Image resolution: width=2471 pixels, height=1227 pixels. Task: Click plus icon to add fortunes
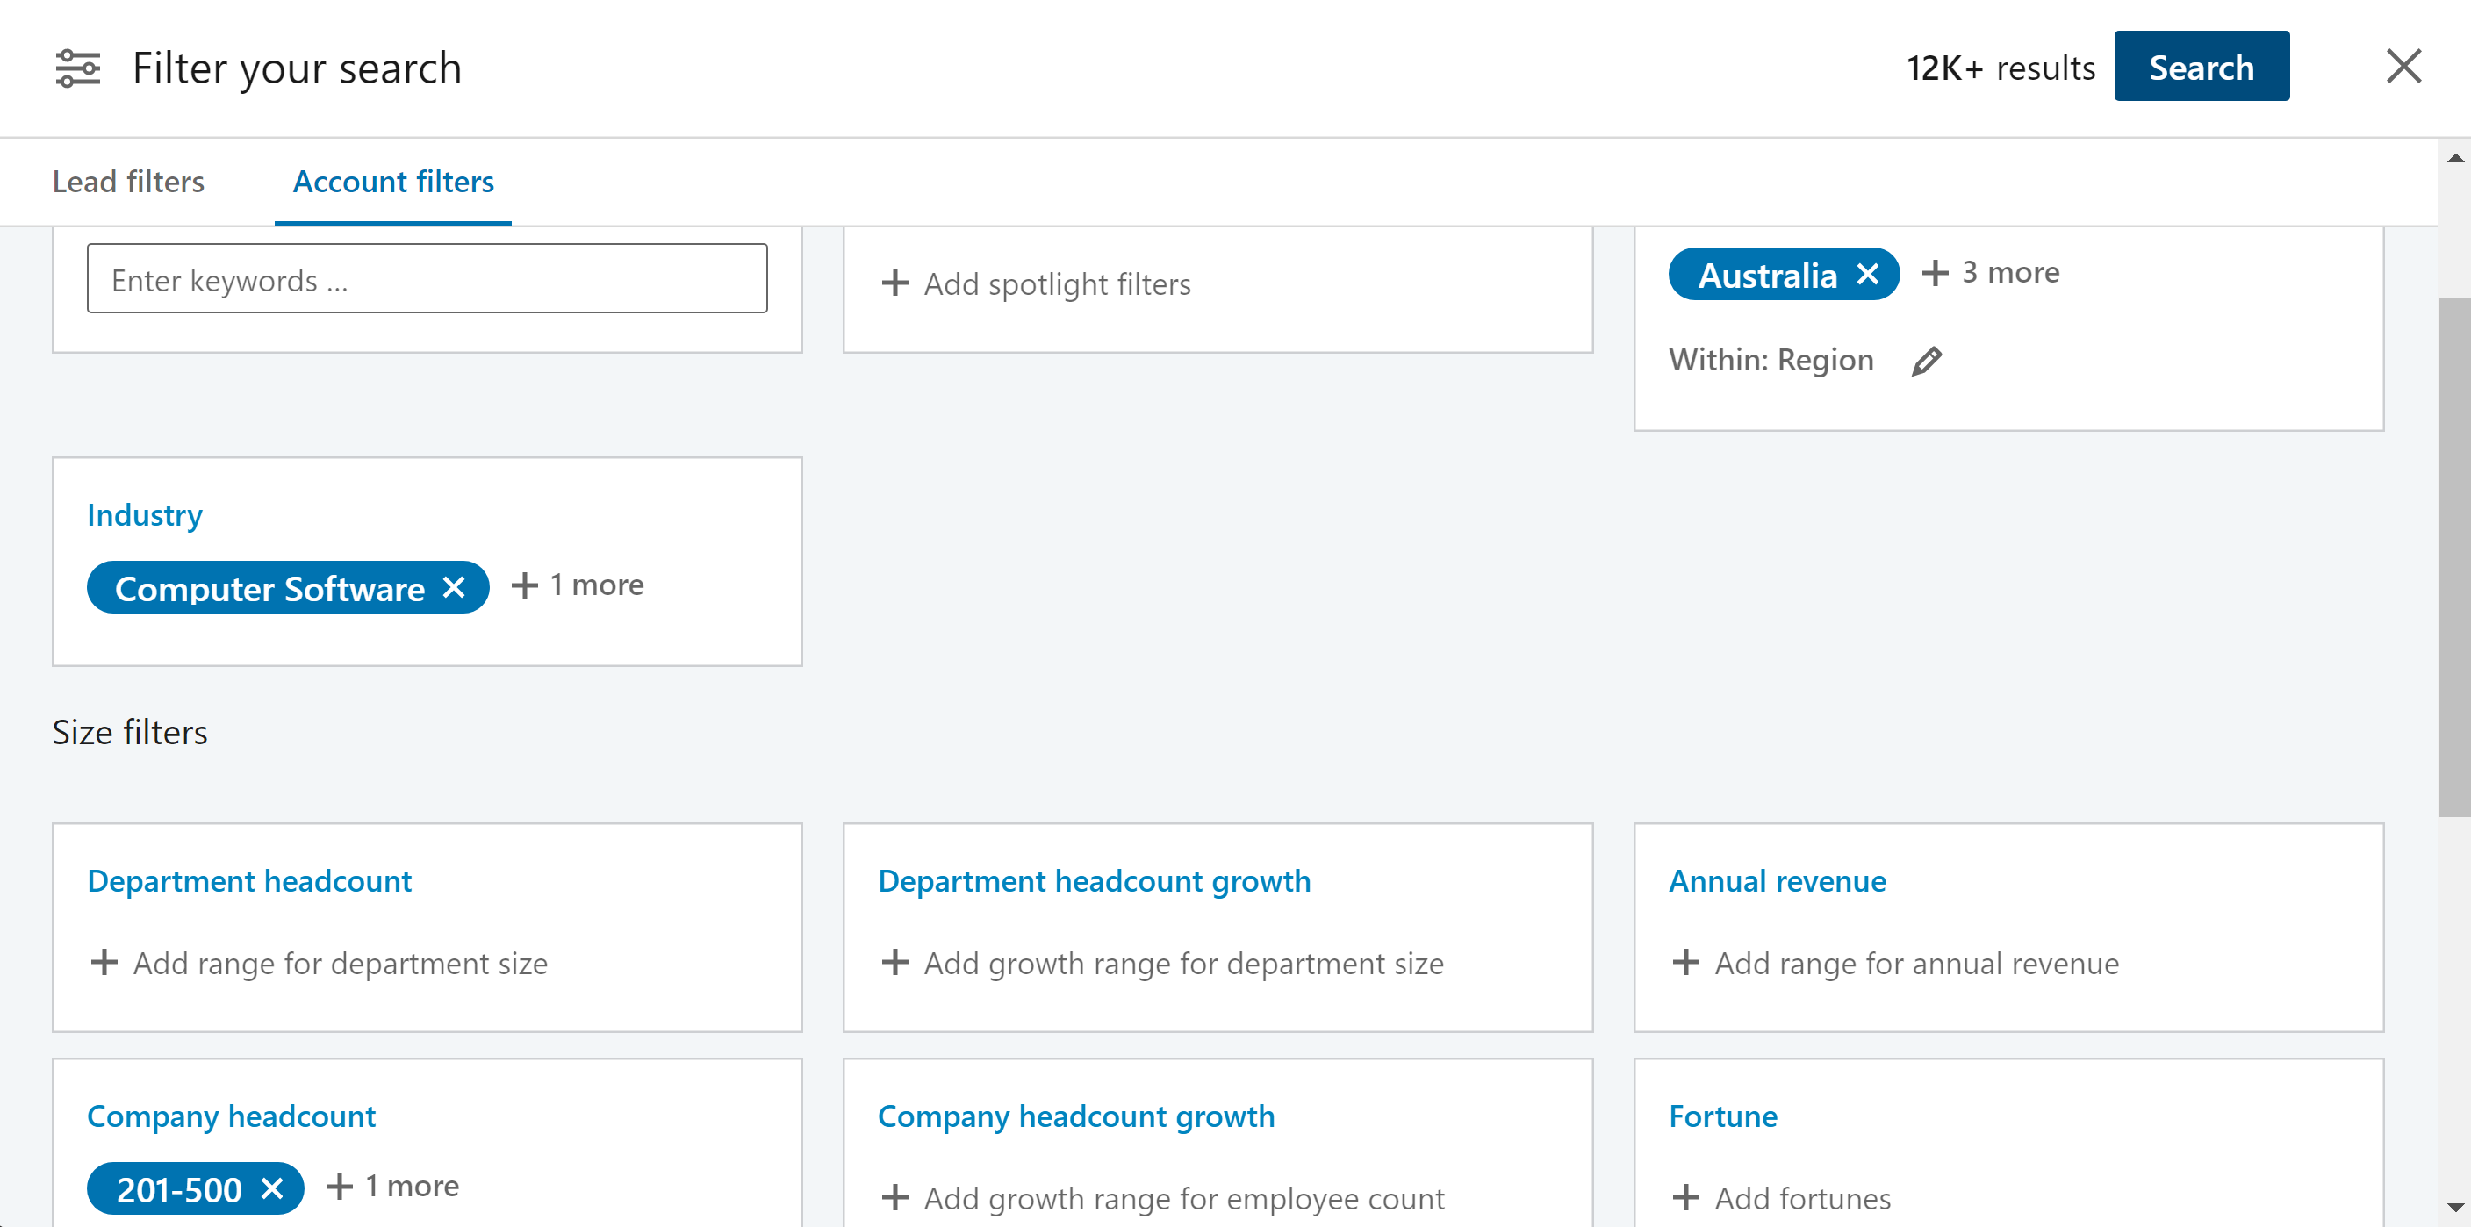pyautogui.click(x=1685, y=1197)
